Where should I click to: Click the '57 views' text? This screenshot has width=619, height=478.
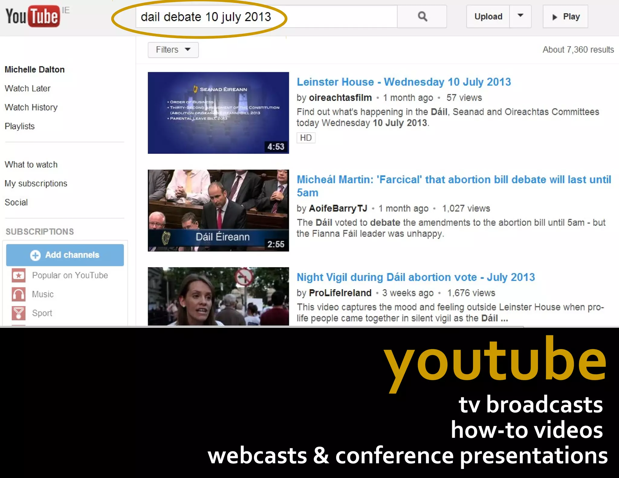click(464, 98)
